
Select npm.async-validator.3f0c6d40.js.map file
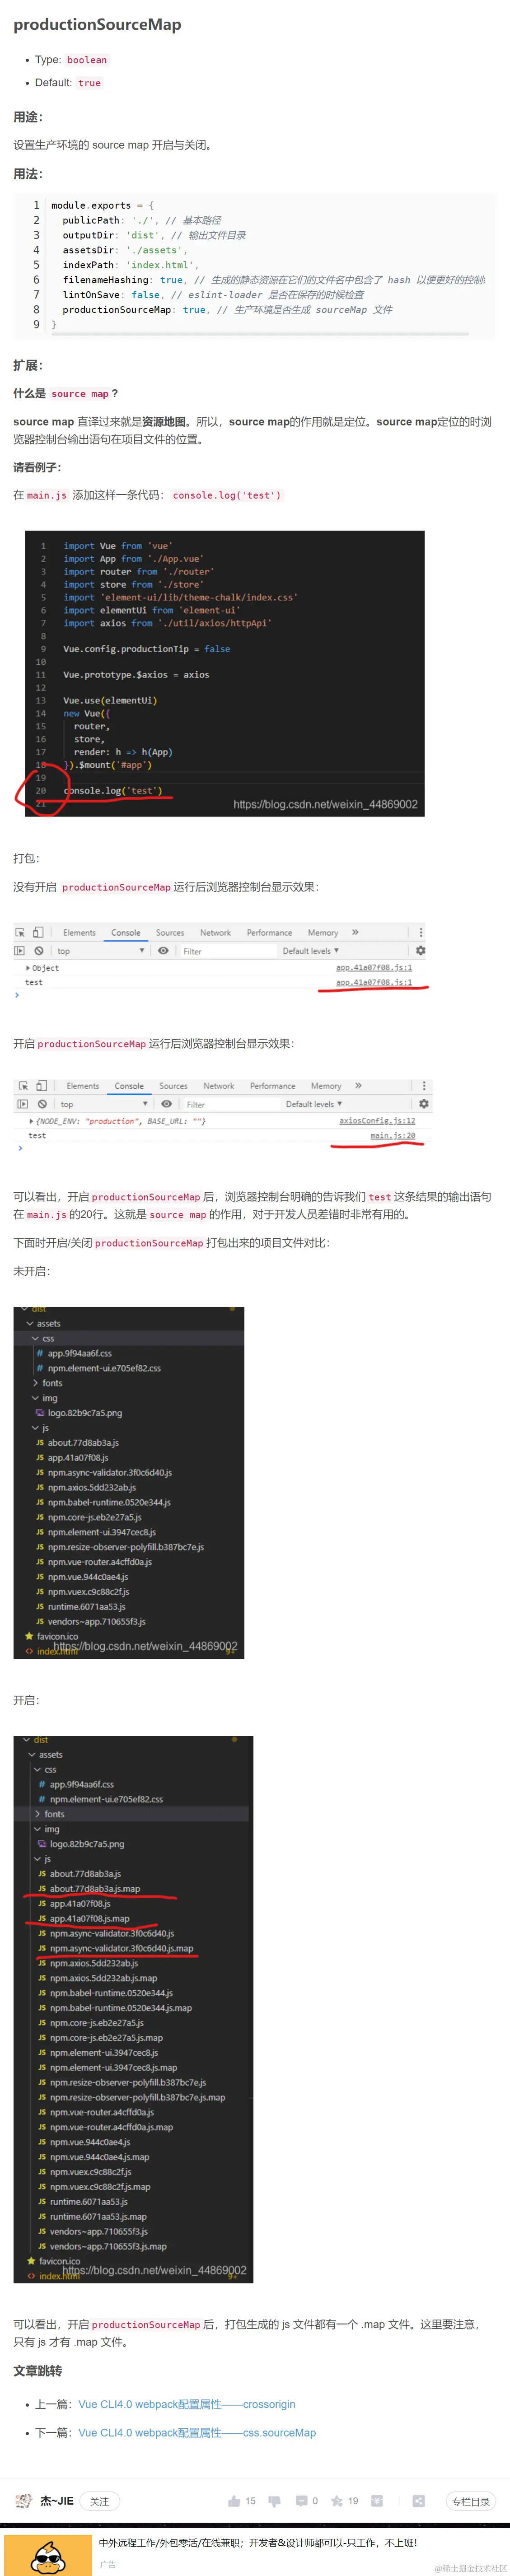121,1948
